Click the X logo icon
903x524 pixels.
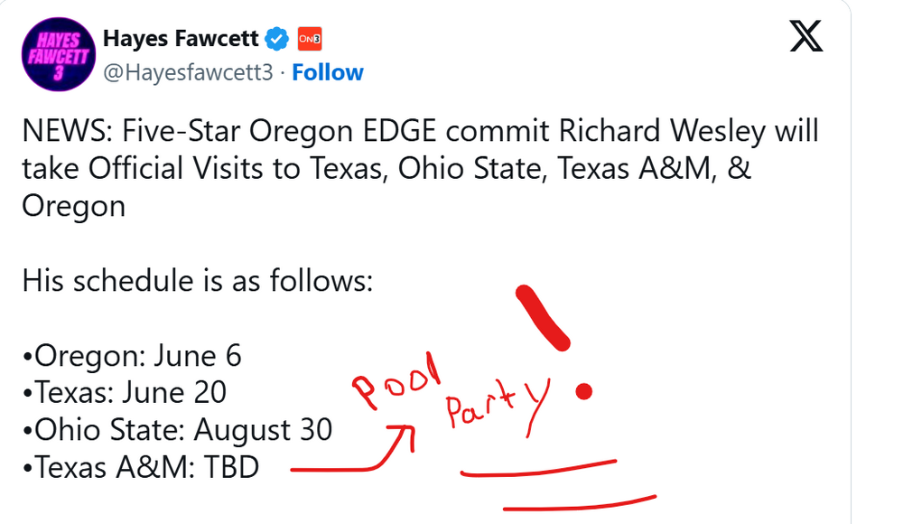(806, 38)
